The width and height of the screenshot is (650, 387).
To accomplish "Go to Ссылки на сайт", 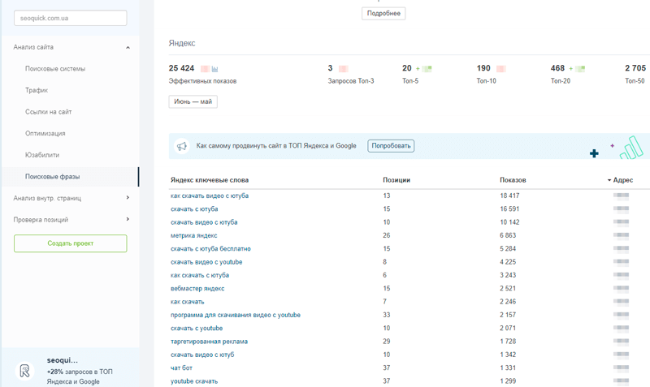I will tap(49, 112).
